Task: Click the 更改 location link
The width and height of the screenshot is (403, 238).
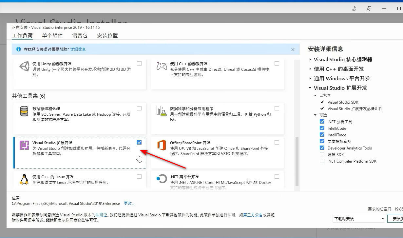Action: [129, 204]
